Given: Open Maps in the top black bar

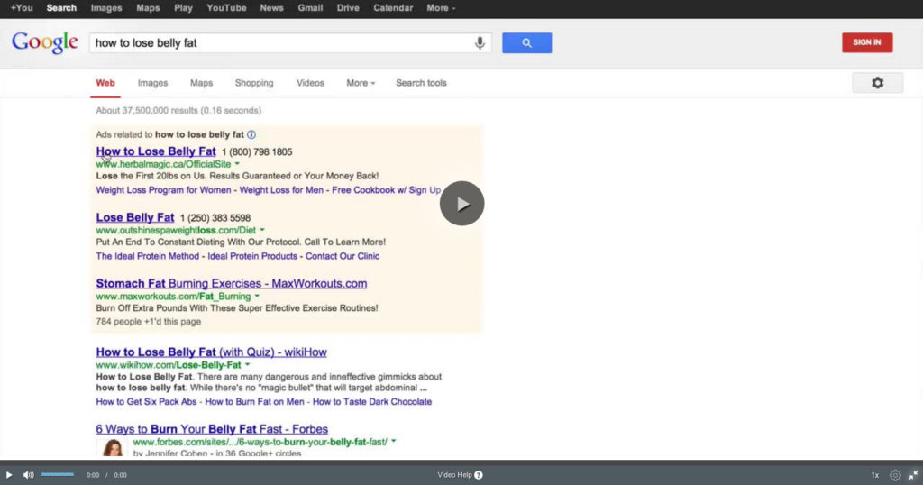Looking at the screenshot, I should click(x=148, y=8).
